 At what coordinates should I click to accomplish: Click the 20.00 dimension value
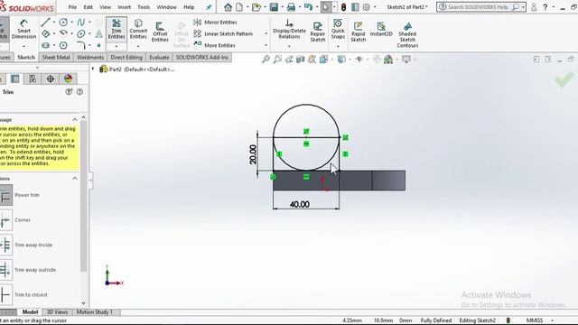[253, 154]
